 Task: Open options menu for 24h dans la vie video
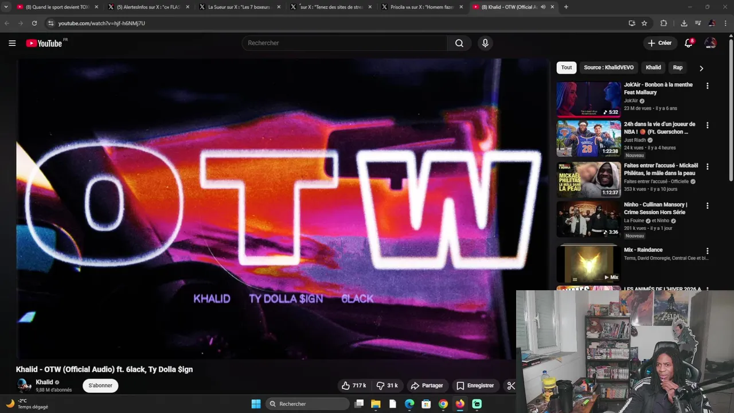707,125
